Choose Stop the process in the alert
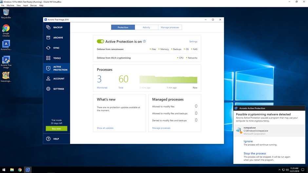Image resolution: width=308 pixels, height=173 pixels. (x=255, y=153)
